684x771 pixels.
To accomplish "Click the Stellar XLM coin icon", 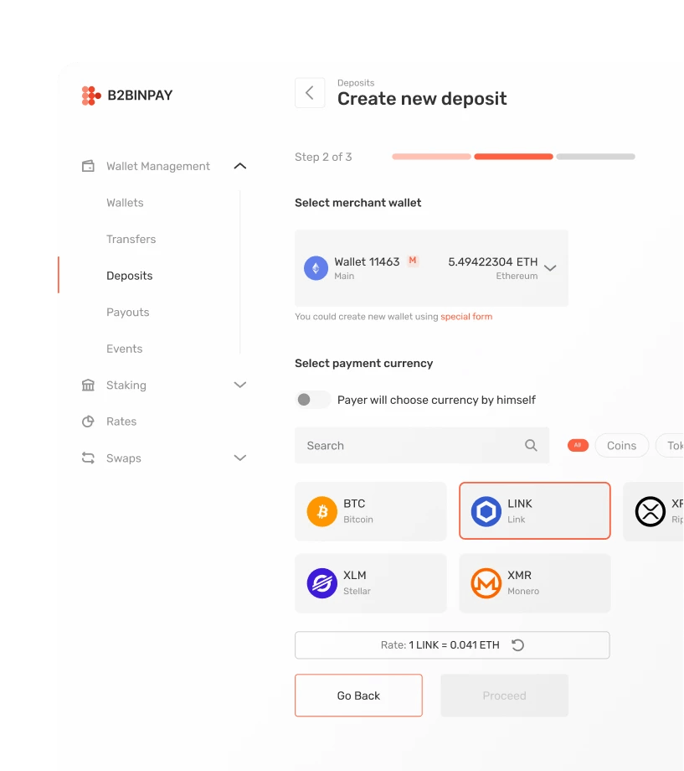I will click(x=321, y=583).
